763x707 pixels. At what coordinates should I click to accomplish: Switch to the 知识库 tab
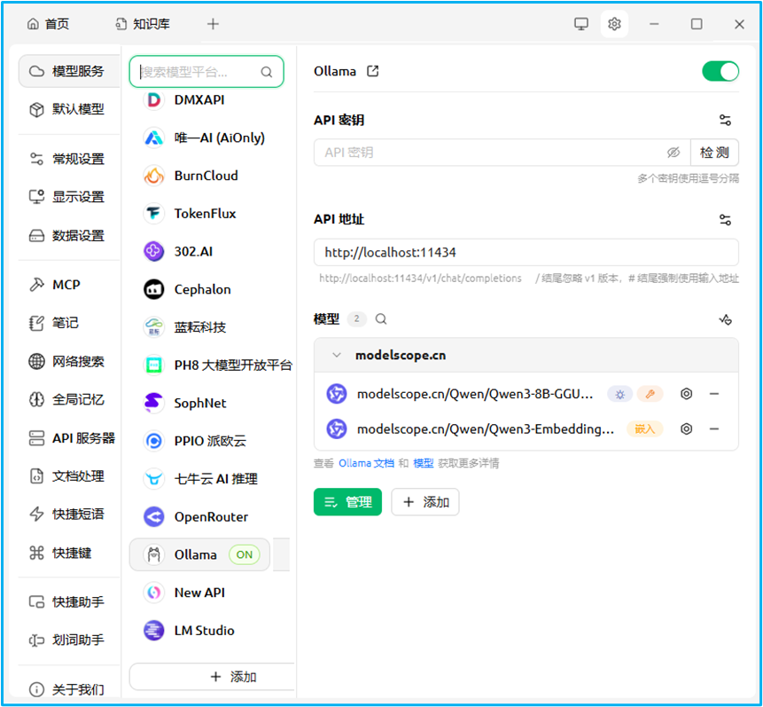143,24
